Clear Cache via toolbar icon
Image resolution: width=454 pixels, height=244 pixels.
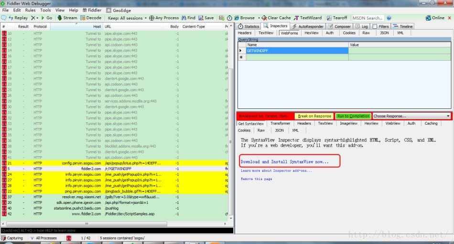pos(276,18)
